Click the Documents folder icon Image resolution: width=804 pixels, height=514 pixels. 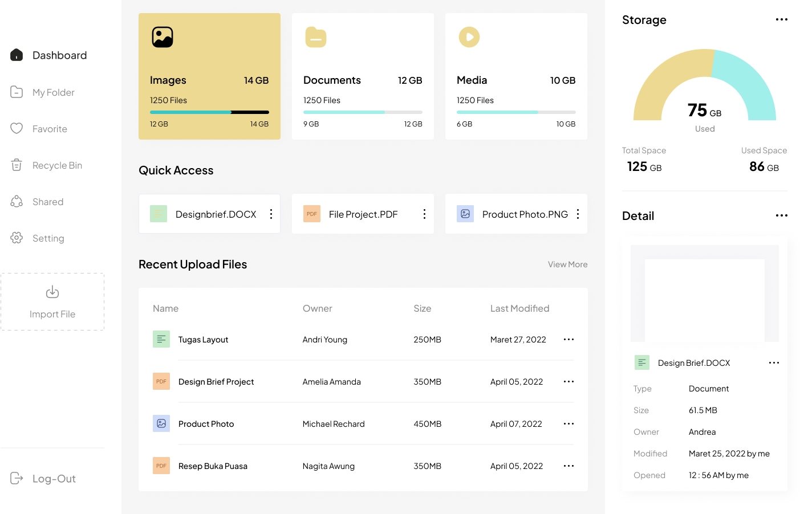click(315, 37)
